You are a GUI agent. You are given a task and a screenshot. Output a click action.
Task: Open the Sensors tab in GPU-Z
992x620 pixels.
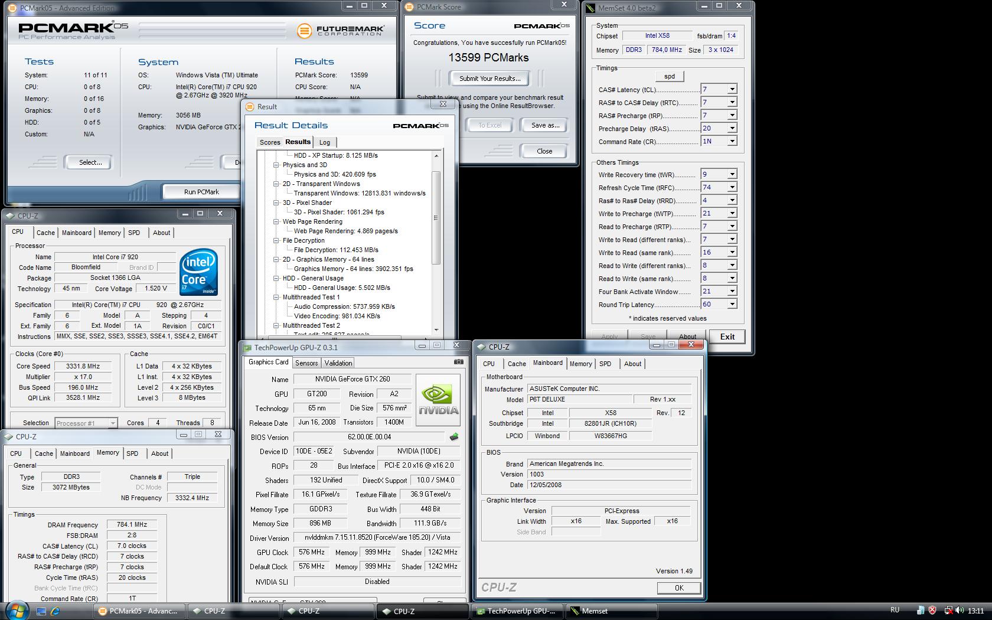[306, 363]
